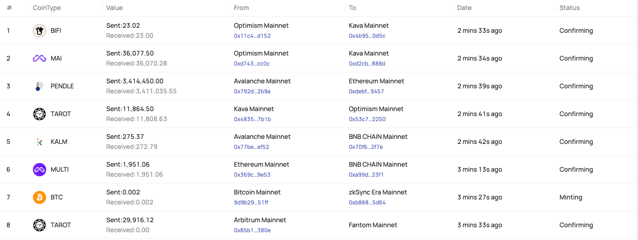Open sender address 0x792d...2b9a
Image resolution: width=638 pixels, height=240 pixels.
coord(252,92)
